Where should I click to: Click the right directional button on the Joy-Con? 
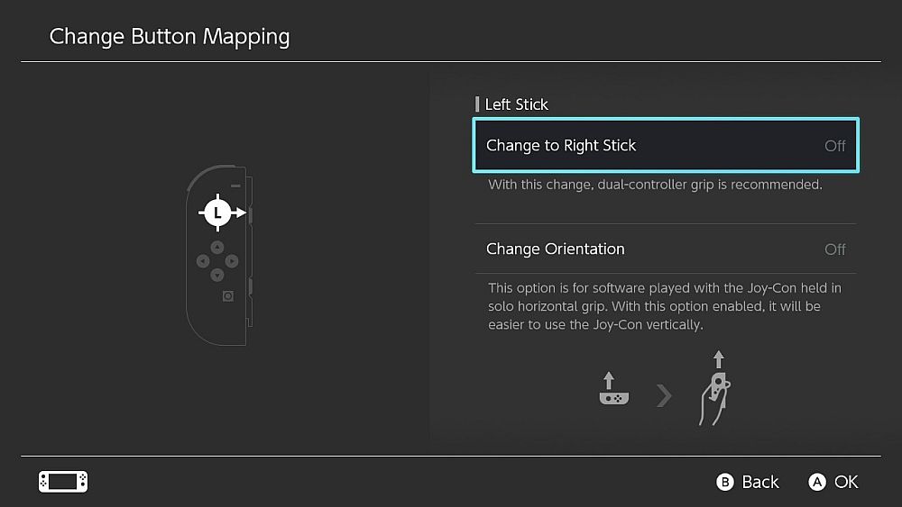(x=232, y=261)
